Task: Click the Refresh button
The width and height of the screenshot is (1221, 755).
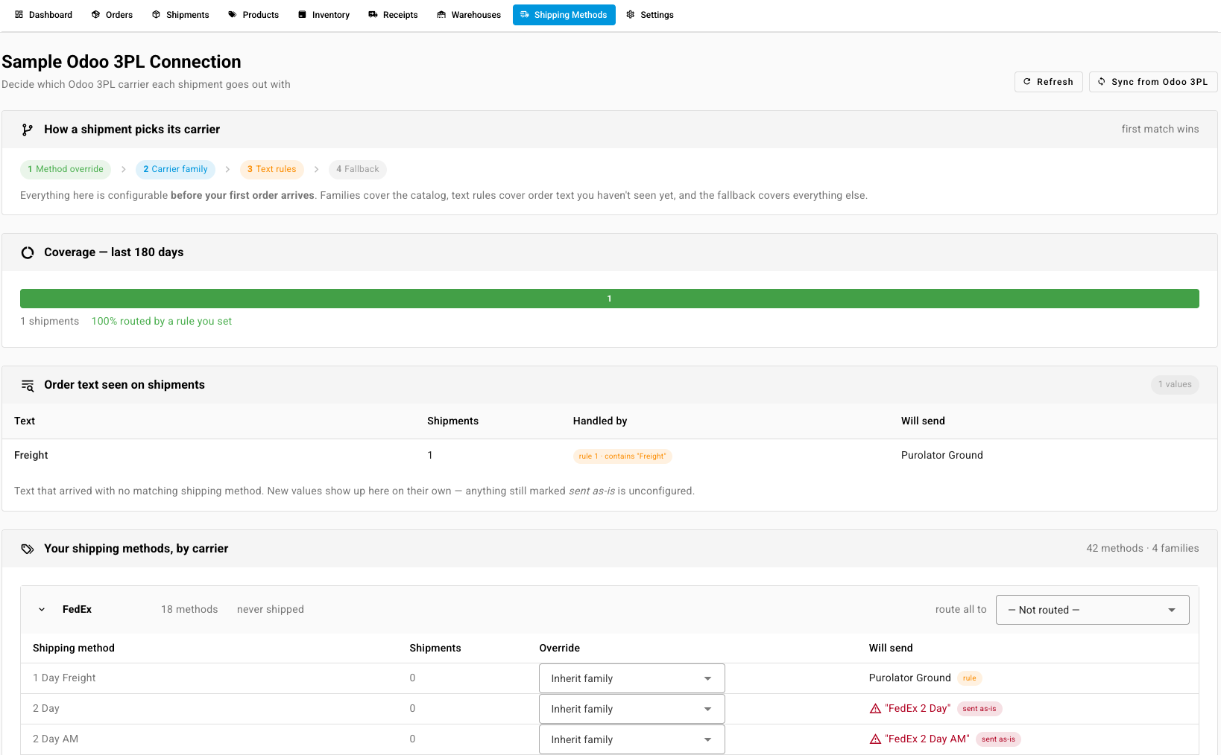Action: click(x=1048, y=82)
